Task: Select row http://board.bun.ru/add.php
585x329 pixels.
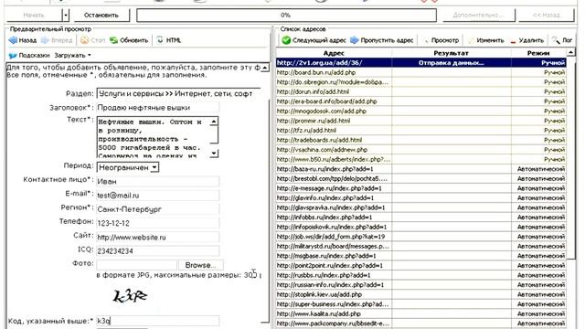Action: [421, 72]
